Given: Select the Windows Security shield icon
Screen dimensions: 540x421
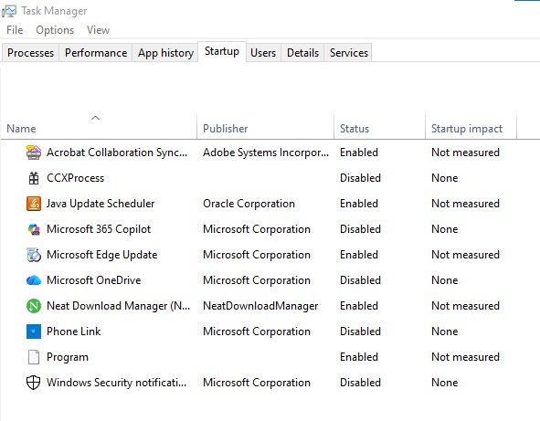Looking at the screenshot, I should [x=34, y=383].
